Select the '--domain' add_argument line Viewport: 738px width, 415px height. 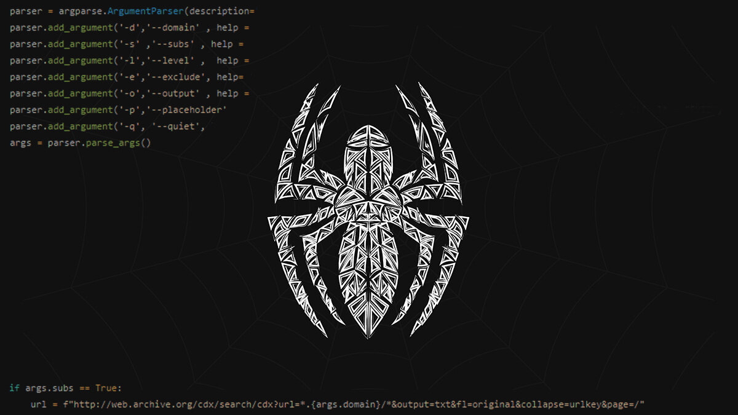click(130, 28)
